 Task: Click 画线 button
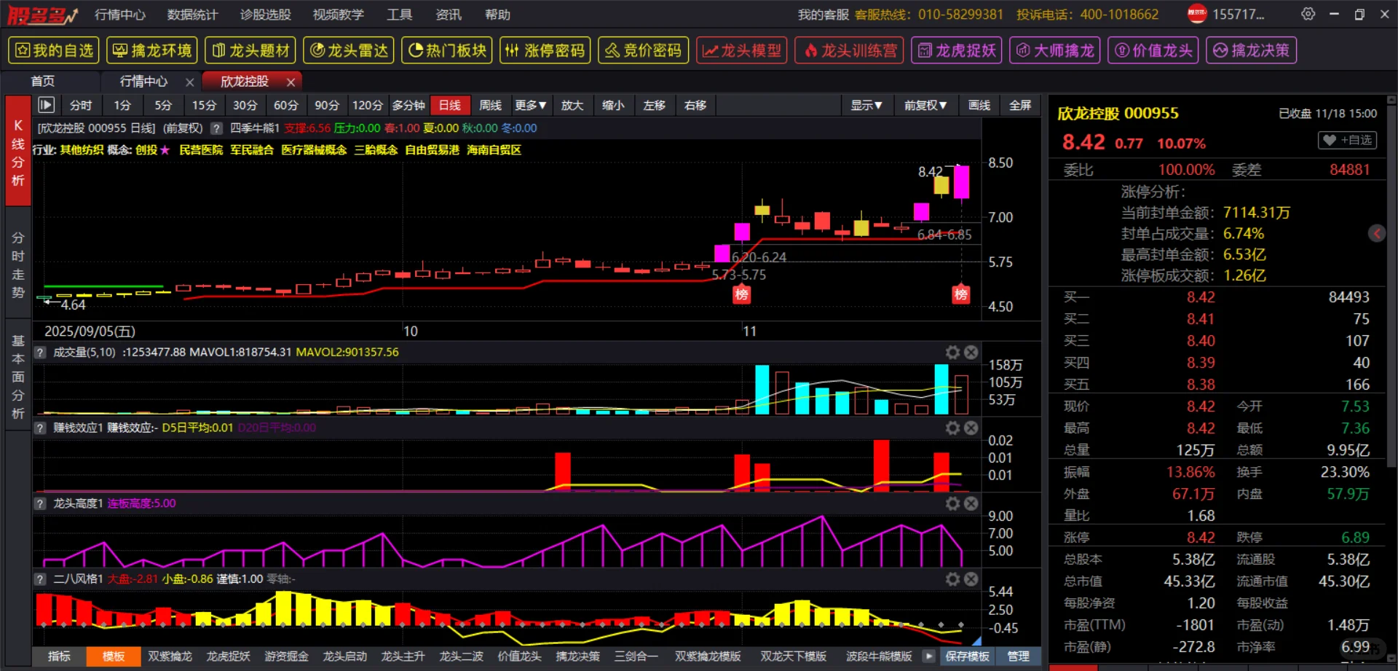pos(979,106)
